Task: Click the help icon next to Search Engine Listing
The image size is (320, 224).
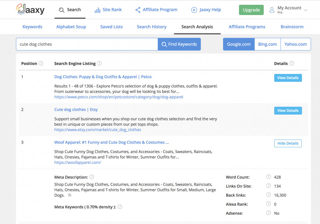Action: coord(100,63)
